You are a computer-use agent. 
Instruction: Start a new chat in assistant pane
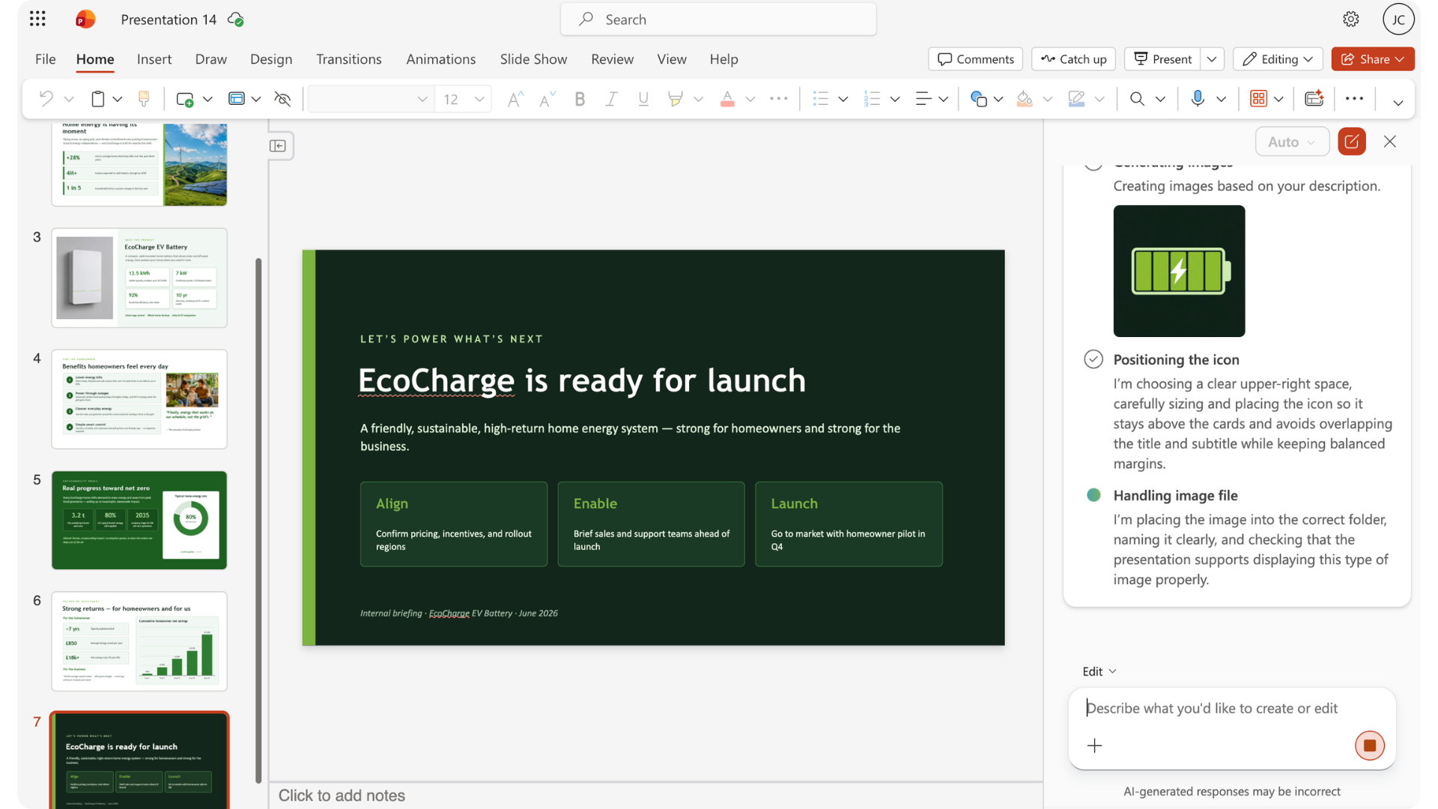1352,142
